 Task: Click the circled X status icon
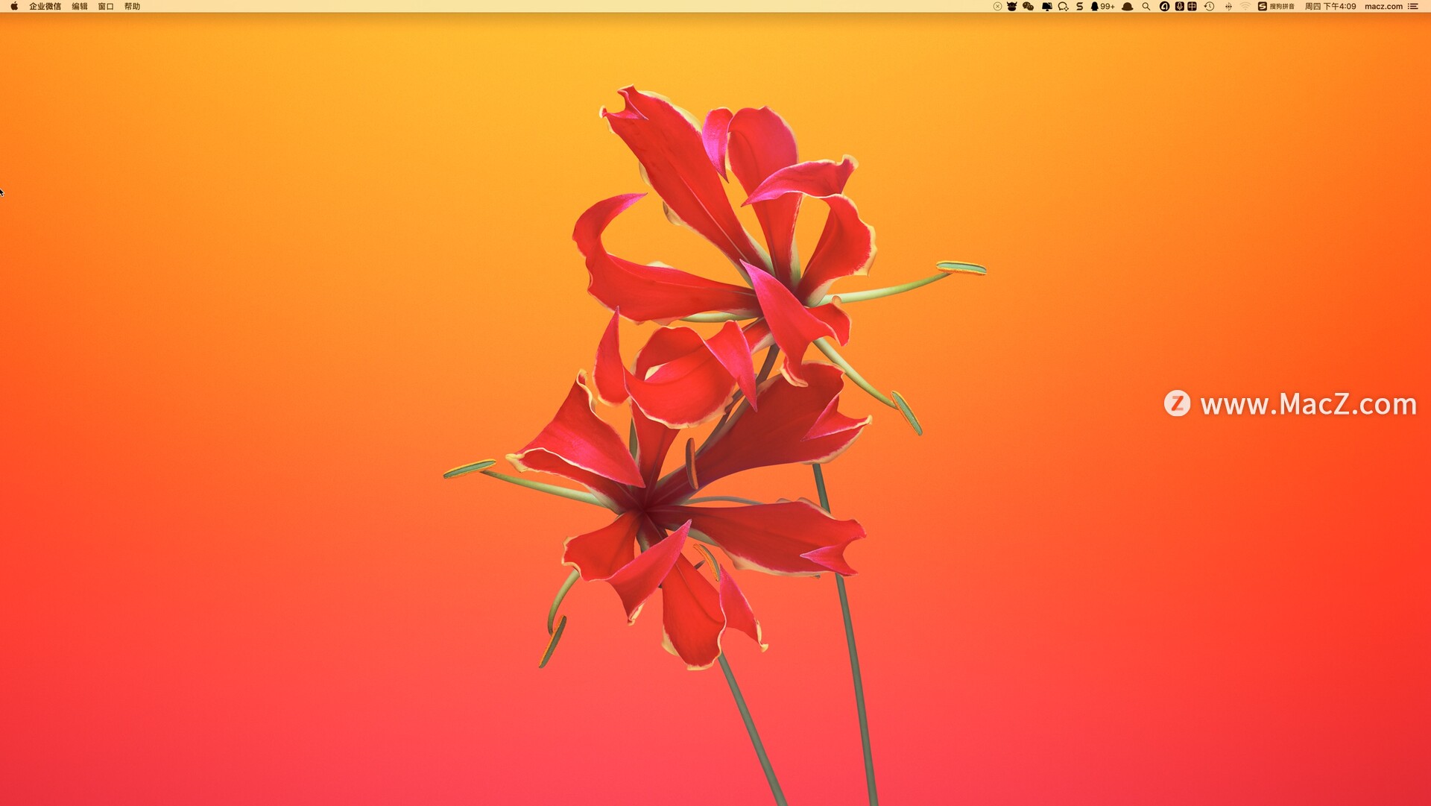(997, 6)
